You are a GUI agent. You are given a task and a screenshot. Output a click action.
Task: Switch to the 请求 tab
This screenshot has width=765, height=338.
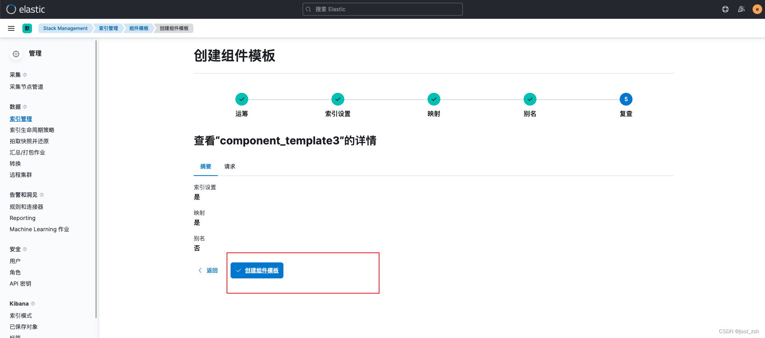click(x=230, y=166)
